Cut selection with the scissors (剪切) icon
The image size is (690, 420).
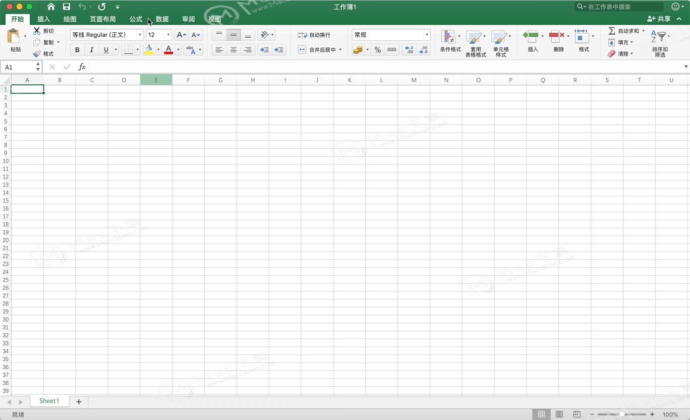(x=37, y=31)
